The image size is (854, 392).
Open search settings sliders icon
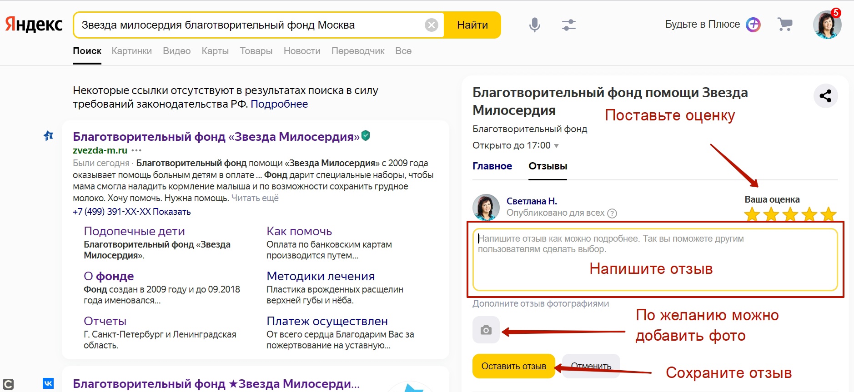click(x=568, y=25)
